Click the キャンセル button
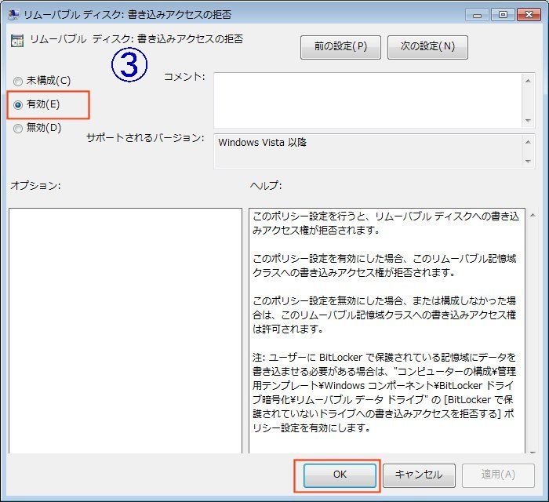Screen dimensions: 549x502 coord(419,475)
